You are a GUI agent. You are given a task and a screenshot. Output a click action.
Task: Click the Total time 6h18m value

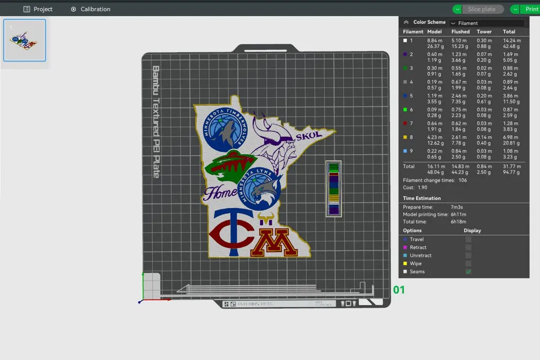(458, 222)
